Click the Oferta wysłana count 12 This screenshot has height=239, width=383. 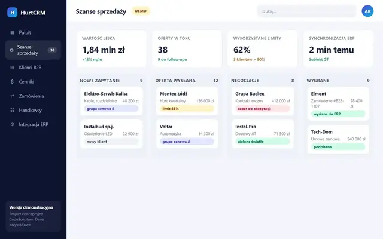coord(215,81)
